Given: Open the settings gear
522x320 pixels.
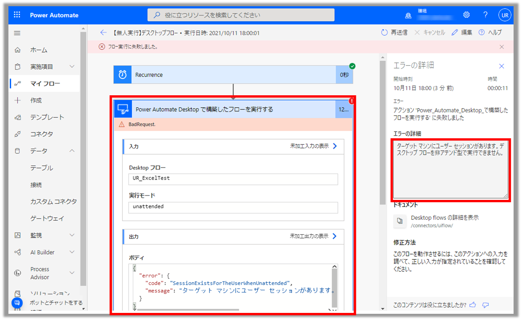Looking at the screenshot, I should pos(467,15).
